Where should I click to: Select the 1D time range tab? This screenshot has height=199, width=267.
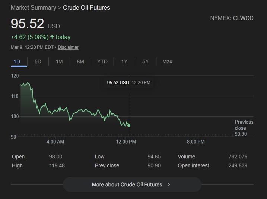pos(17,61)
